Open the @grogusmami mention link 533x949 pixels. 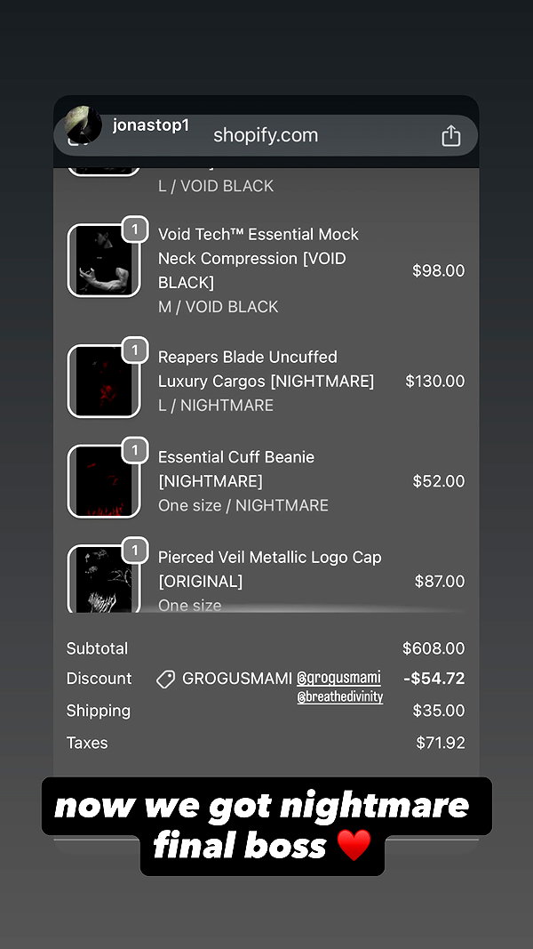339,677
